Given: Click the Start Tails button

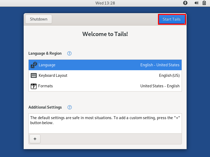Looking at the screenshot, I should pos(172,19).
